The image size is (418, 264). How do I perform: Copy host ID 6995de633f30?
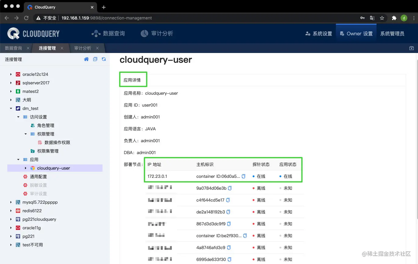tap(229, 259)
